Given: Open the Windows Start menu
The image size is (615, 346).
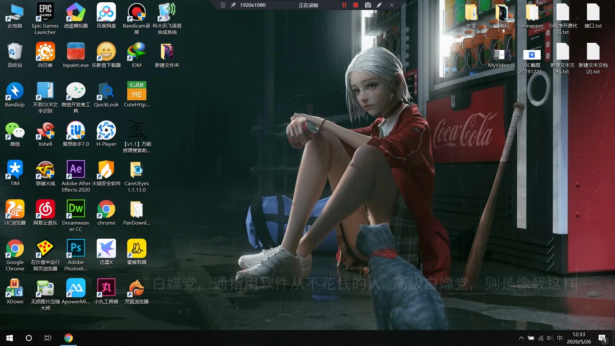Looking at the screenshot, I should [x=10, y=338].
